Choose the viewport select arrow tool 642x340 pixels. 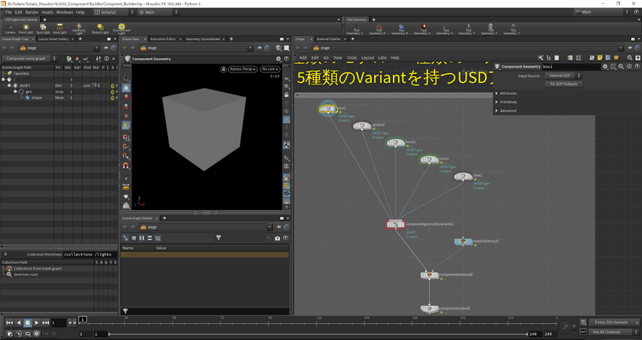pos(126,79)
